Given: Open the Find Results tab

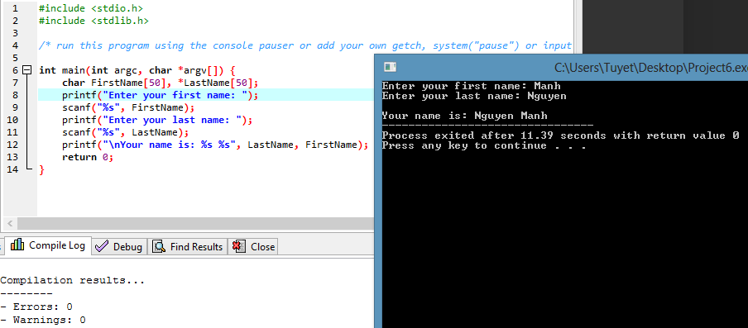Looking at the screenshot, I should pos(188,246).
